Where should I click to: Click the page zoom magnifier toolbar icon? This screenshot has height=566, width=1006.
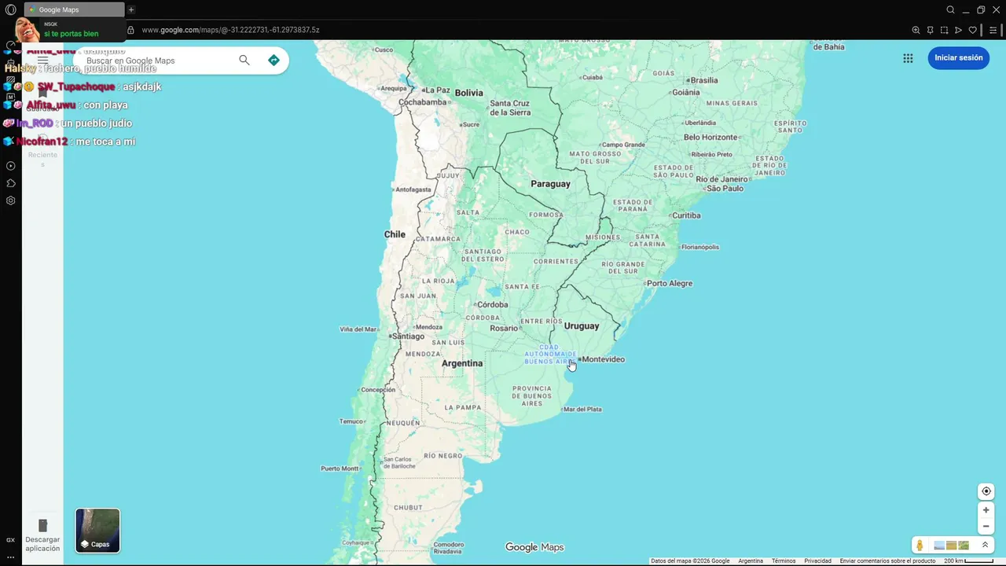[916, 30]
